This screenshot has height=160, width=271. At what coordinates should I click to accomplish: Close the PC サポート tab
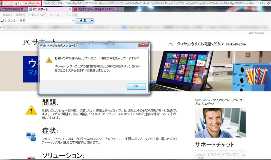point(70,9)
